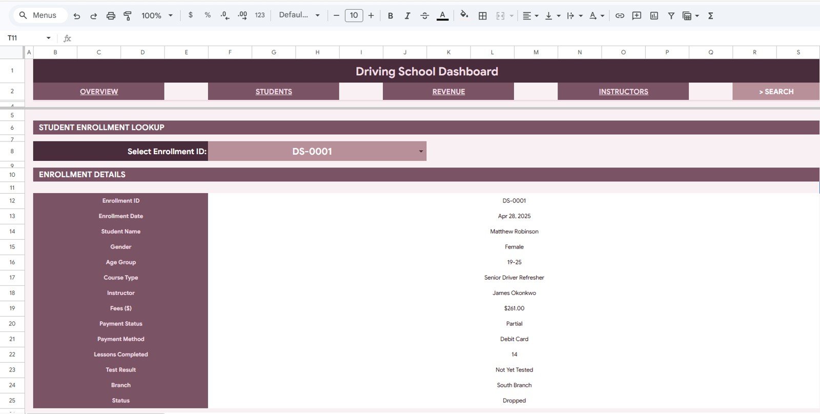The image size is (820, 414).
Task: Click the Driving School Dashboard title
Action: [426, 71]
